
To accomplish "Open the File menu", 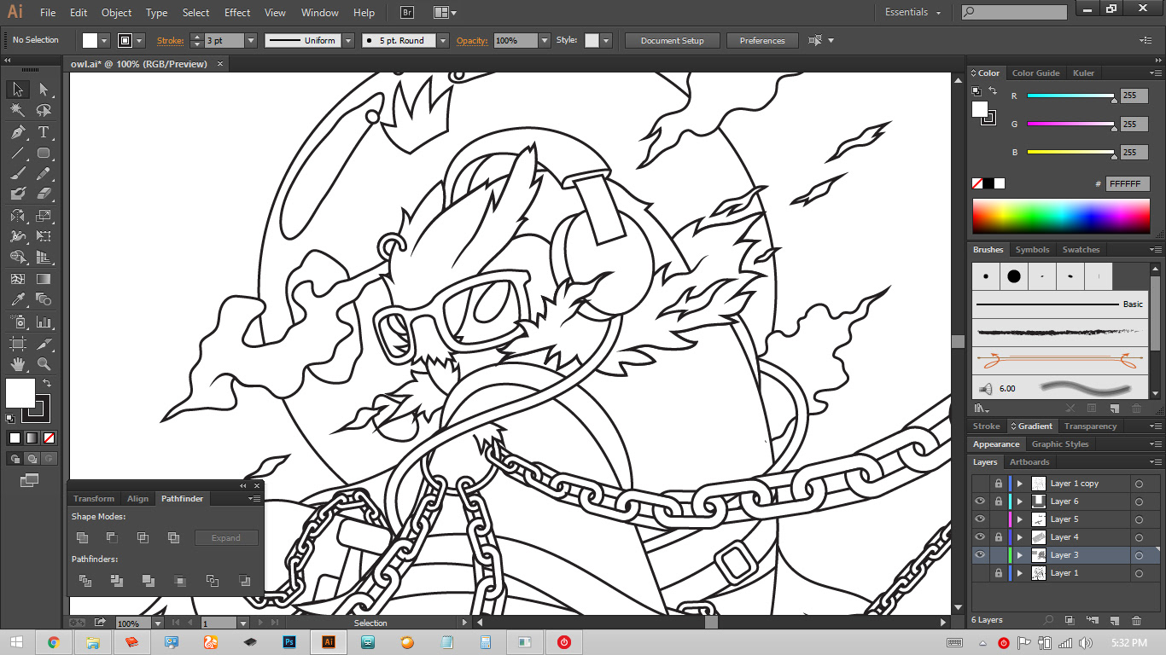I will point(48,13).
